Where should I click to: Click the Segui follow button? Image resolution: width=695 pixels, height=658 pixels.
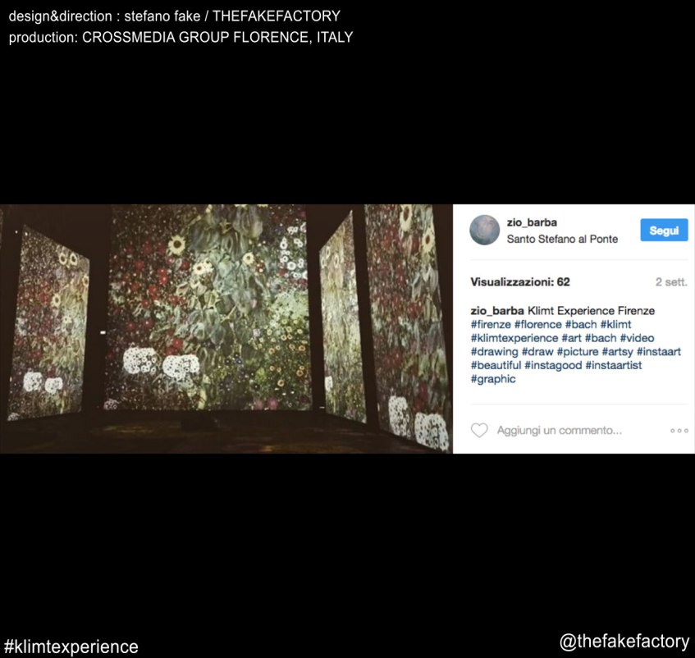[664, 230]
